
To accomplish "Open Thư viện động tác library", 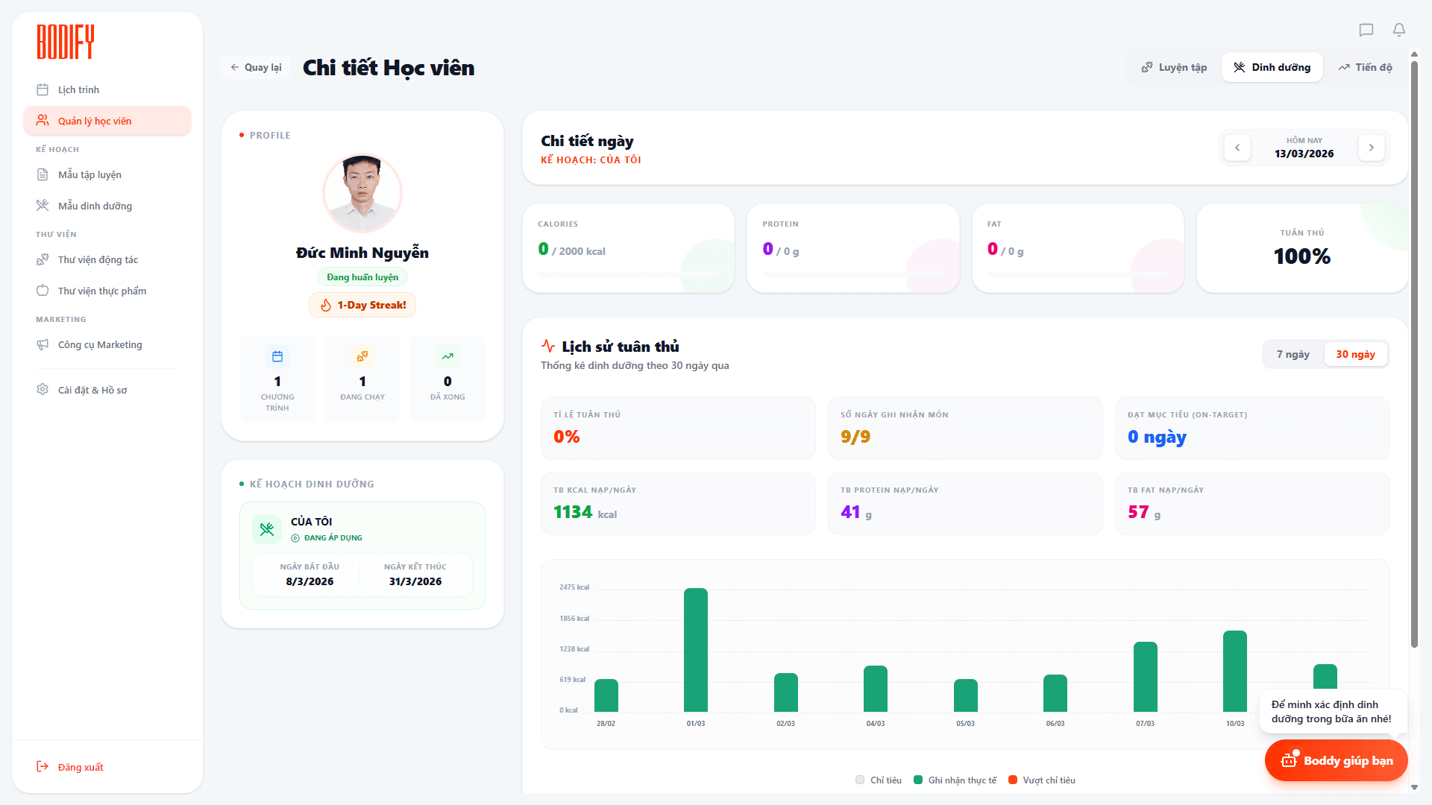I will (98, 259).
